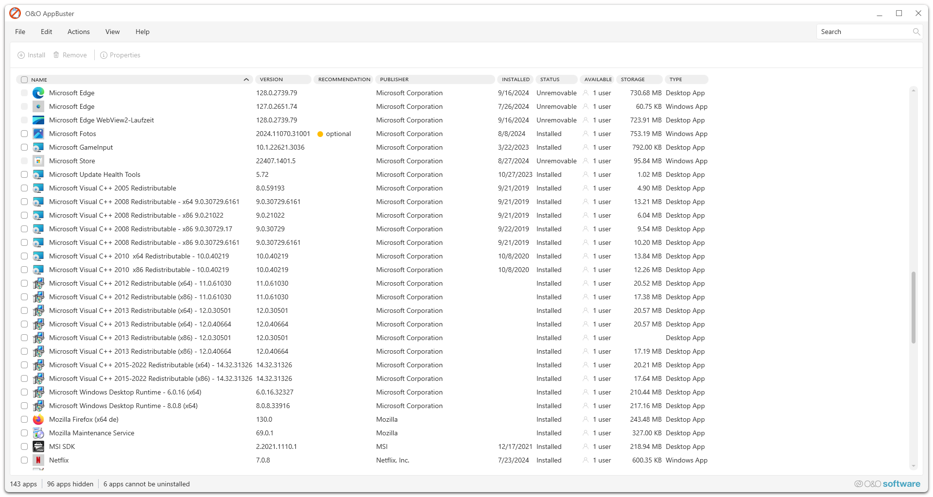Open the Help menu
The width and height of the screenshot is (933, 497).
(x=142, y=32)
